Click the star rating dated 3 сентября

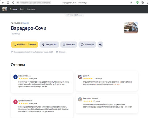point(88,79)
